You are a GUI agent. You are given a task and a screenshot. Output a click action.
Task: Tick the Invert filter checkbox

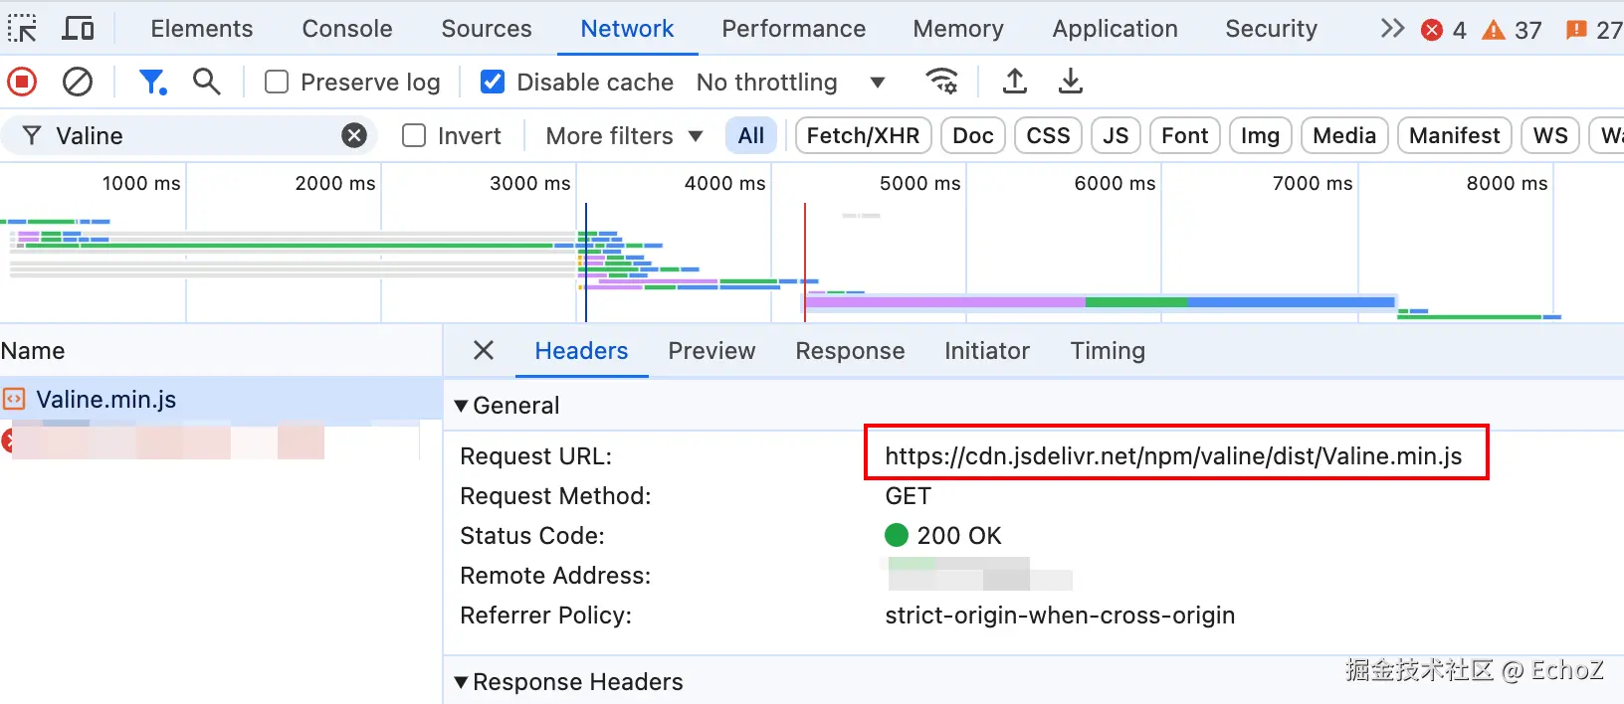point(414,135)
